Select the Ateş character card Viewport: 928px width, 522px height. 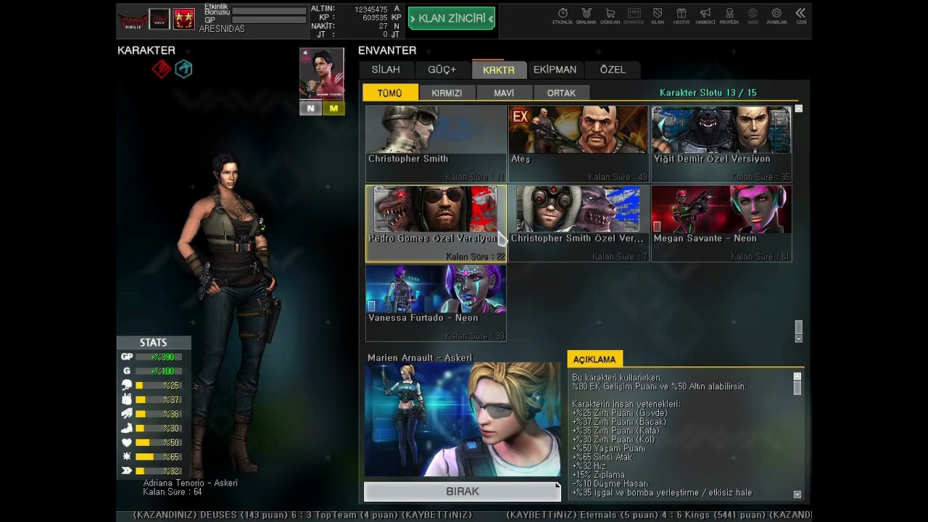click(578, 144)
